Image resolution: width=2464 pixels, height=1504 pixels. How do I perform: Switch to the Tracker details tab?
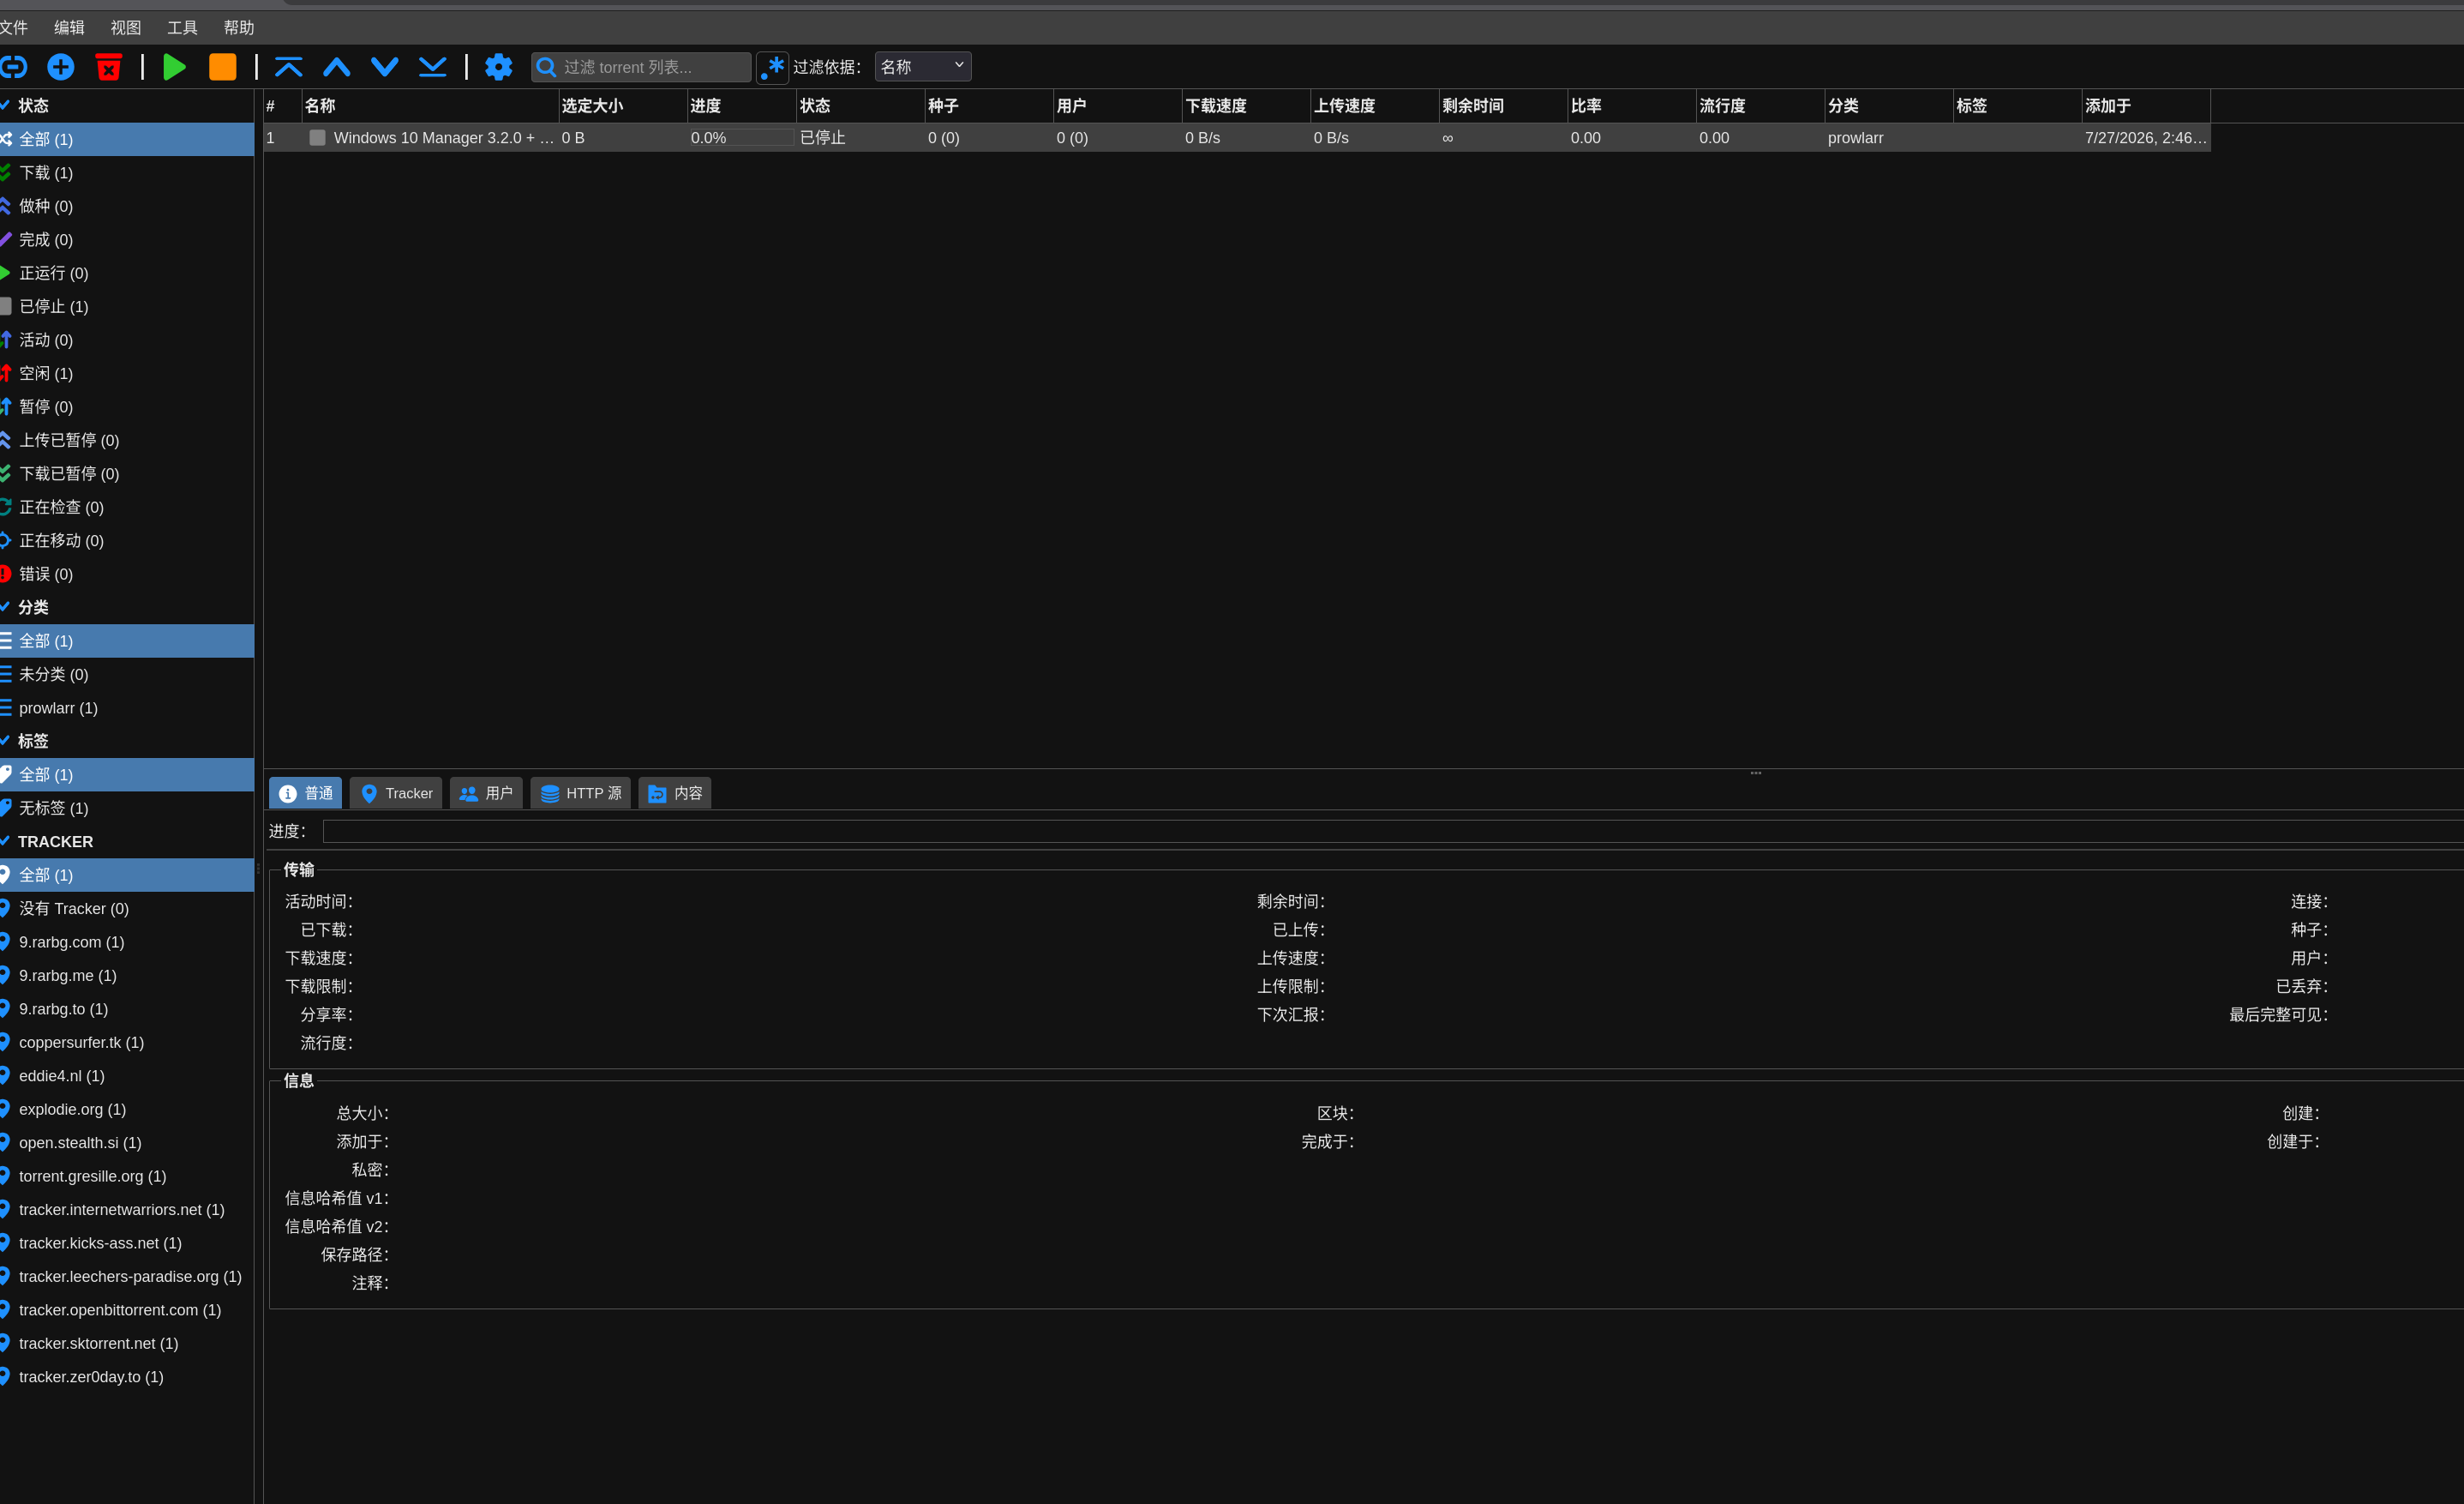[x=396, y=793]
